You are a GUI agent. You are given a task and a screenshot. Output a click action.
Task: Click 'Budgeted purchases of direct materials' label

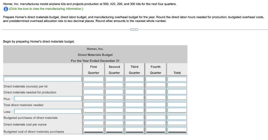tap(31, 118)
